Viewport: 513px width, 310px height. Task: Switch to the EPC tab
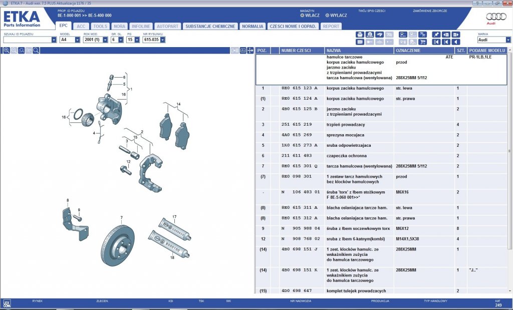pyautogui.click(x=64, y=26)
